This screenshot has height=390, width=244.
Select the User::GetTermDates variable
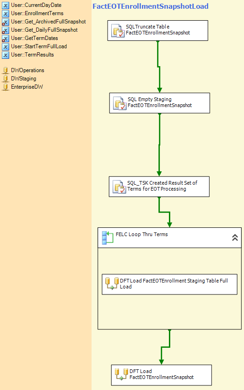[x=34, y=38]
